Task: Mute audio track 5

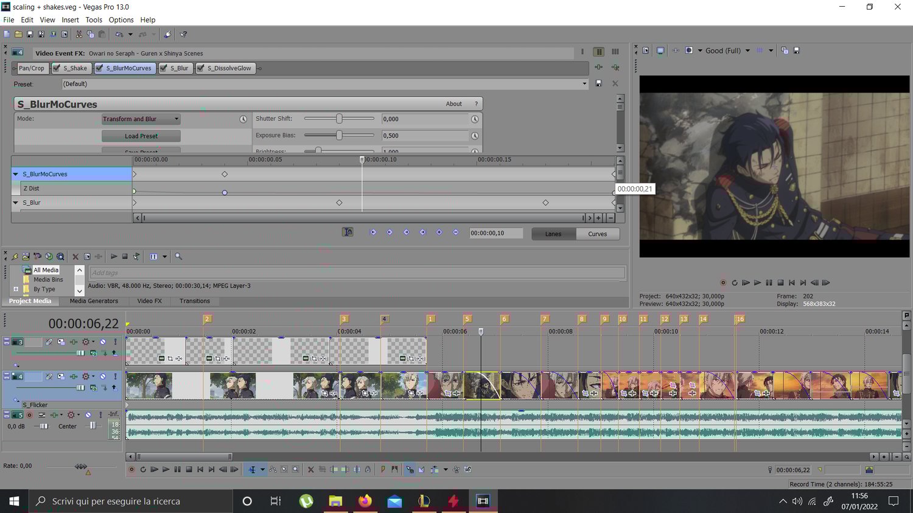Action: coord(88,415)
